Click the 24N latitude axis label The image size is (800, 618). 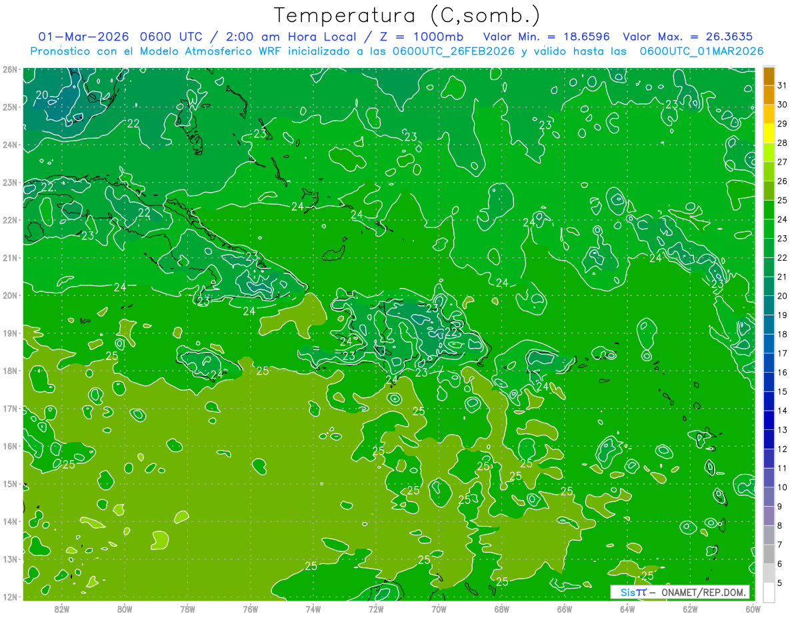(x=9, y=145)
